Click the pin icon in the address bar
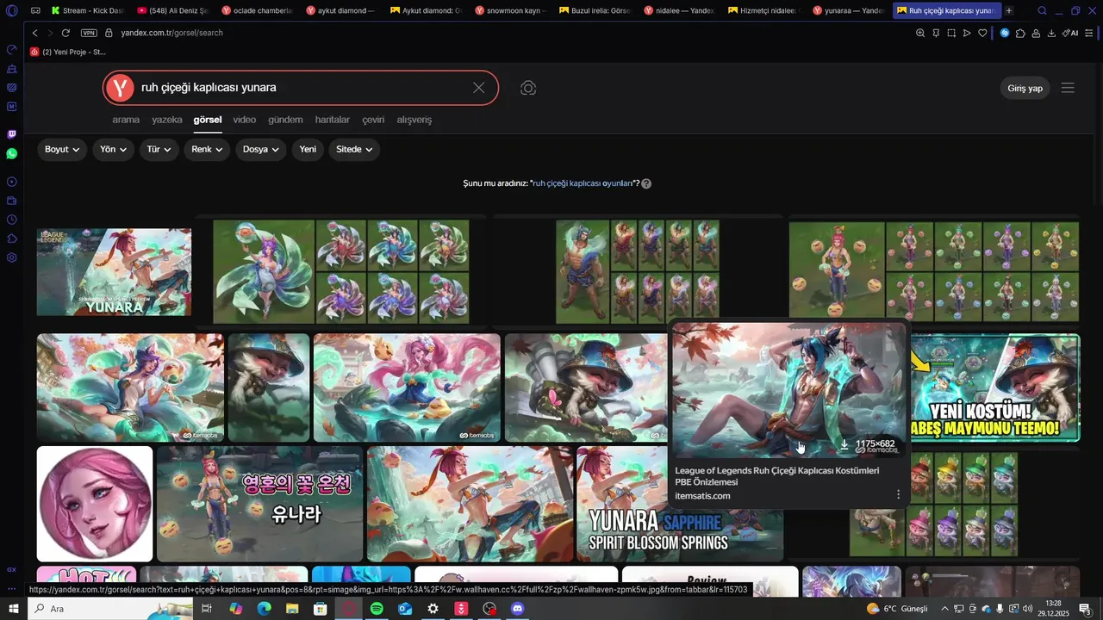Viewport: 1103px width, 620px height. coord(936,33)
